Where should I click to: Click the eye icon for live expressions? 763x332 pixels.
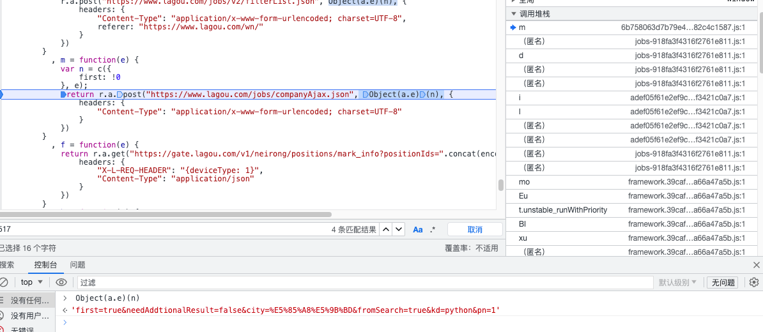[61, 282]
